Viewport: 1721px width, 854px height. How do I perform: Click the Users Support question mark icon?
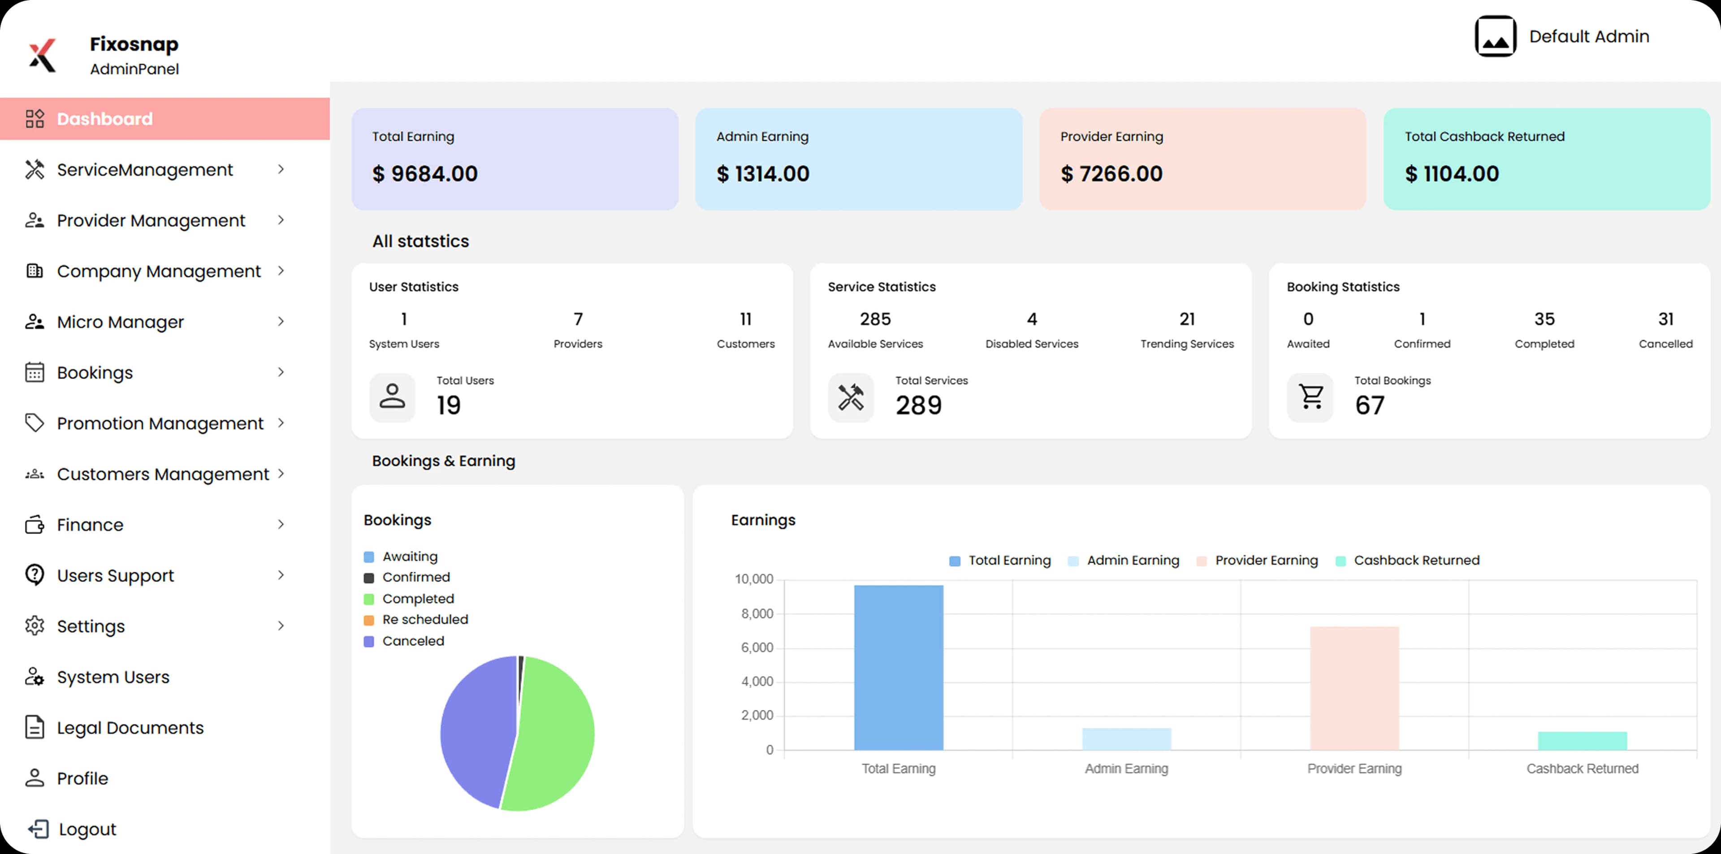[x=35, y=575]
